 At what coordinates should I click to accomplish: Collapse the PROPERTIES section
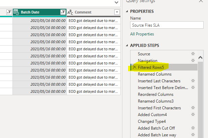click(x=127, y=11)
